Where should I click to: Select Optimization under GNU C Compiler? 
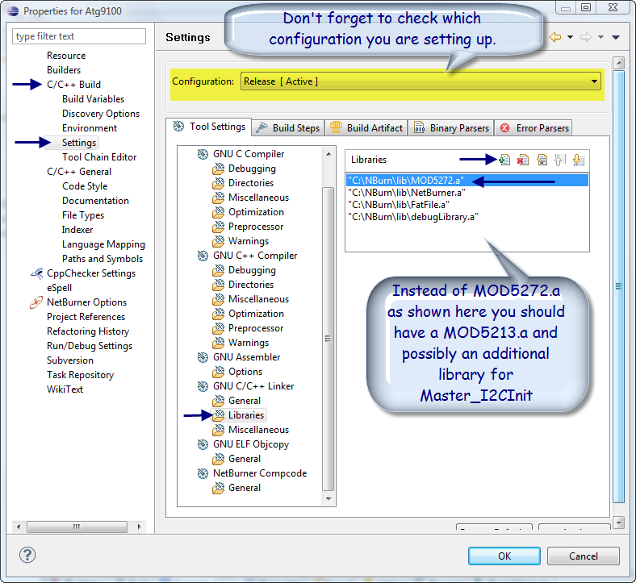[x=257, y=212]
